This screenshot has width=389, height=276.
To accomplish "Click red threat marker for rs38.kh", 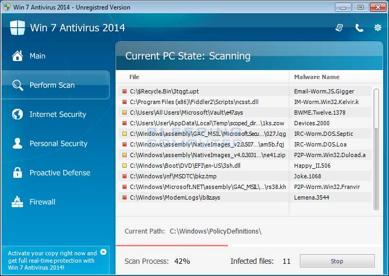I will click(125, 187).
